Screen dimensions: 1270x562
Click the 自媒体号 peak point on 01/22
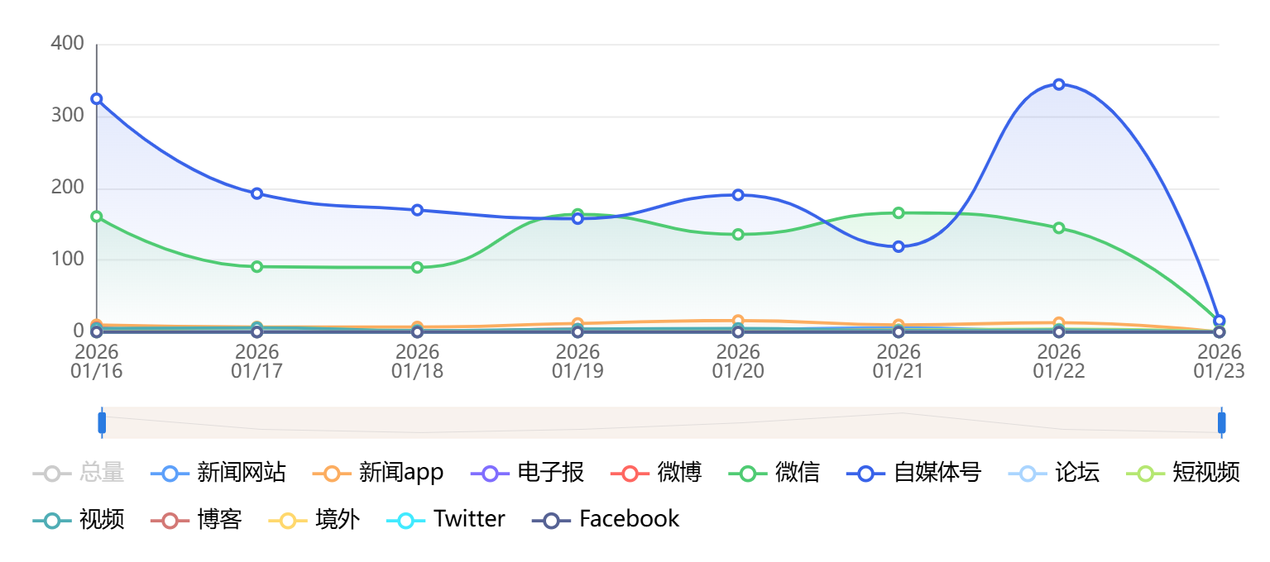(x=1059, y=84)
